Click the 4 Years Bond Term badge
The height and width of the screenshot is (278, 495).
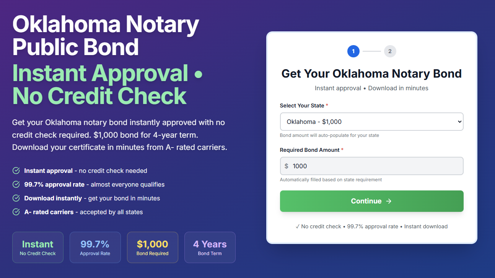210,247
